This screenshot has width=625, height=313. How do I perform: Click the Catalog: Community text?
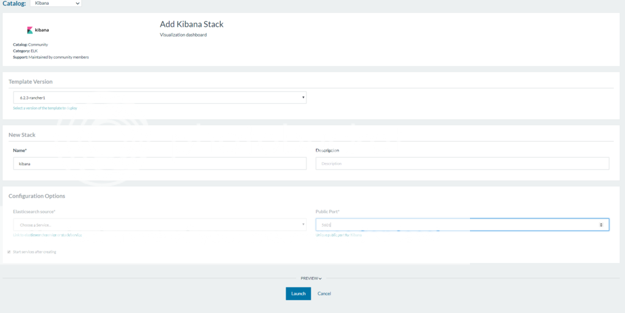click(x=31, y=45)
